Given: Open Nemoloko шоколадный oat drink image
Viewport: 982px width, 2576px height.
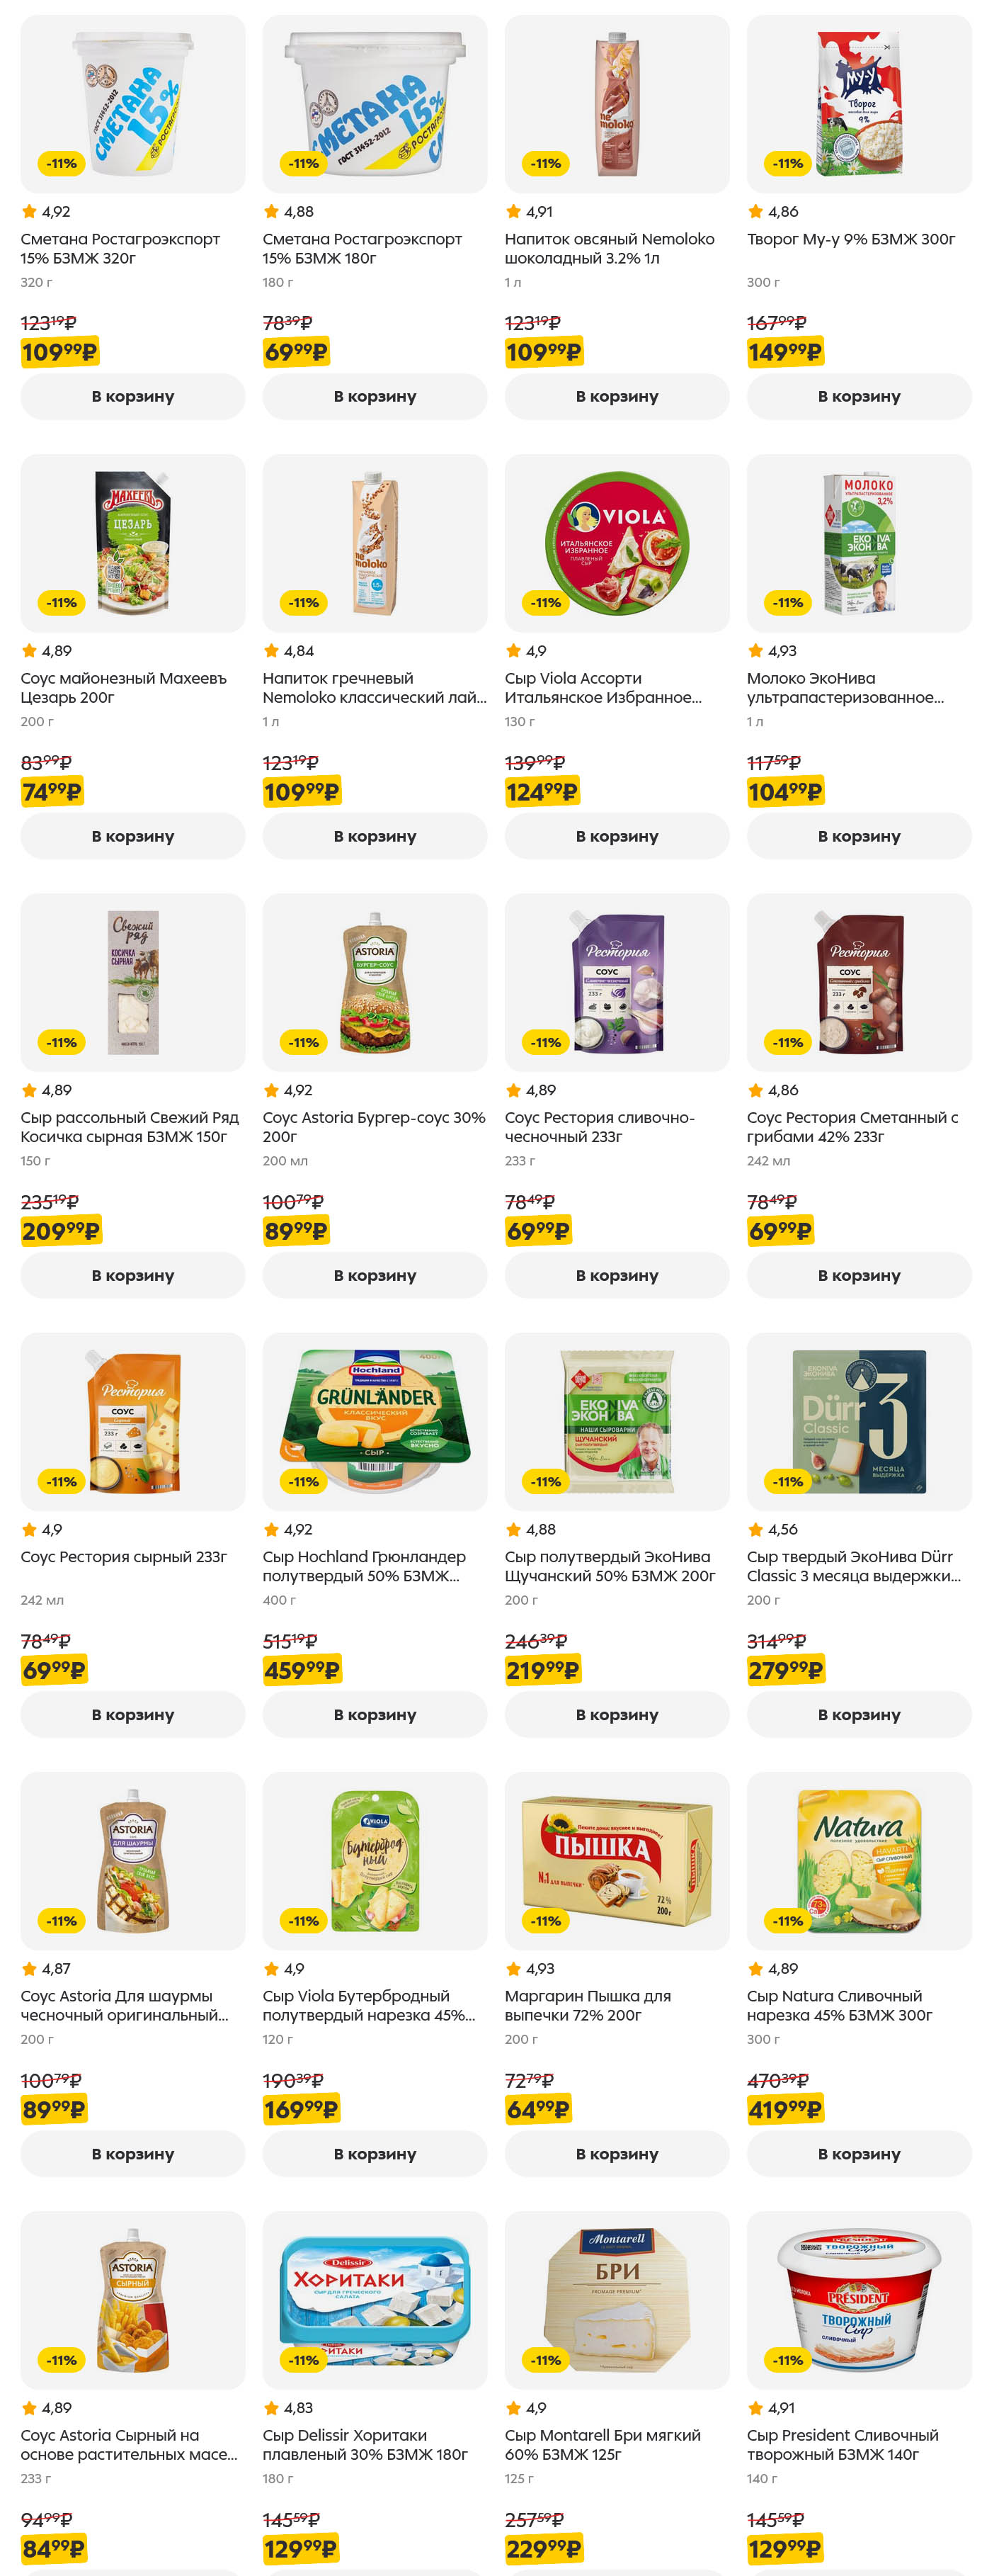Looking at the screenshot, I should tap(617, 104).
